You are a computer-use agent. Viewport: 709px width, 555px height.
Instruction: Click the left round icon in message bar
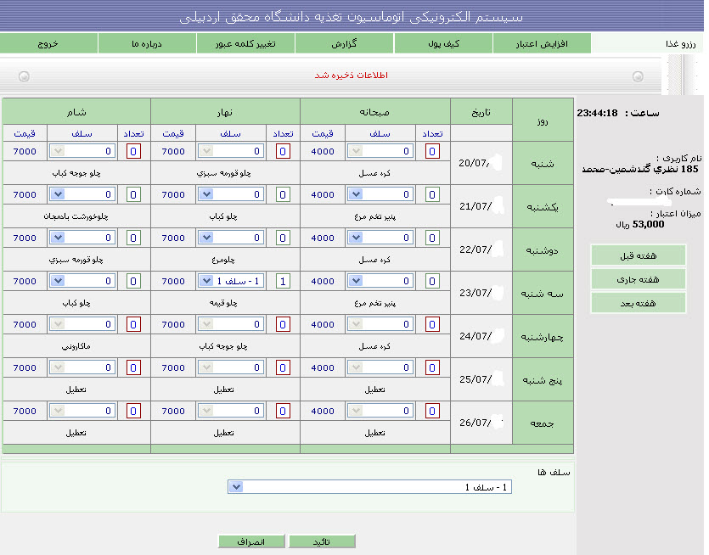click(x=24, y=76)
